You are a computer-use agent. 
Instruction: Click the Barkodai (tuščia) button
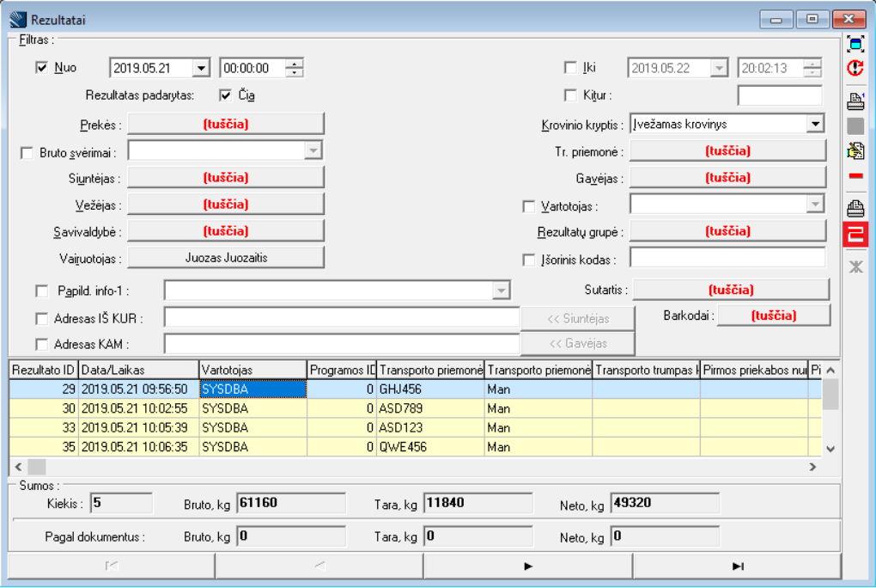coord(774,315)
